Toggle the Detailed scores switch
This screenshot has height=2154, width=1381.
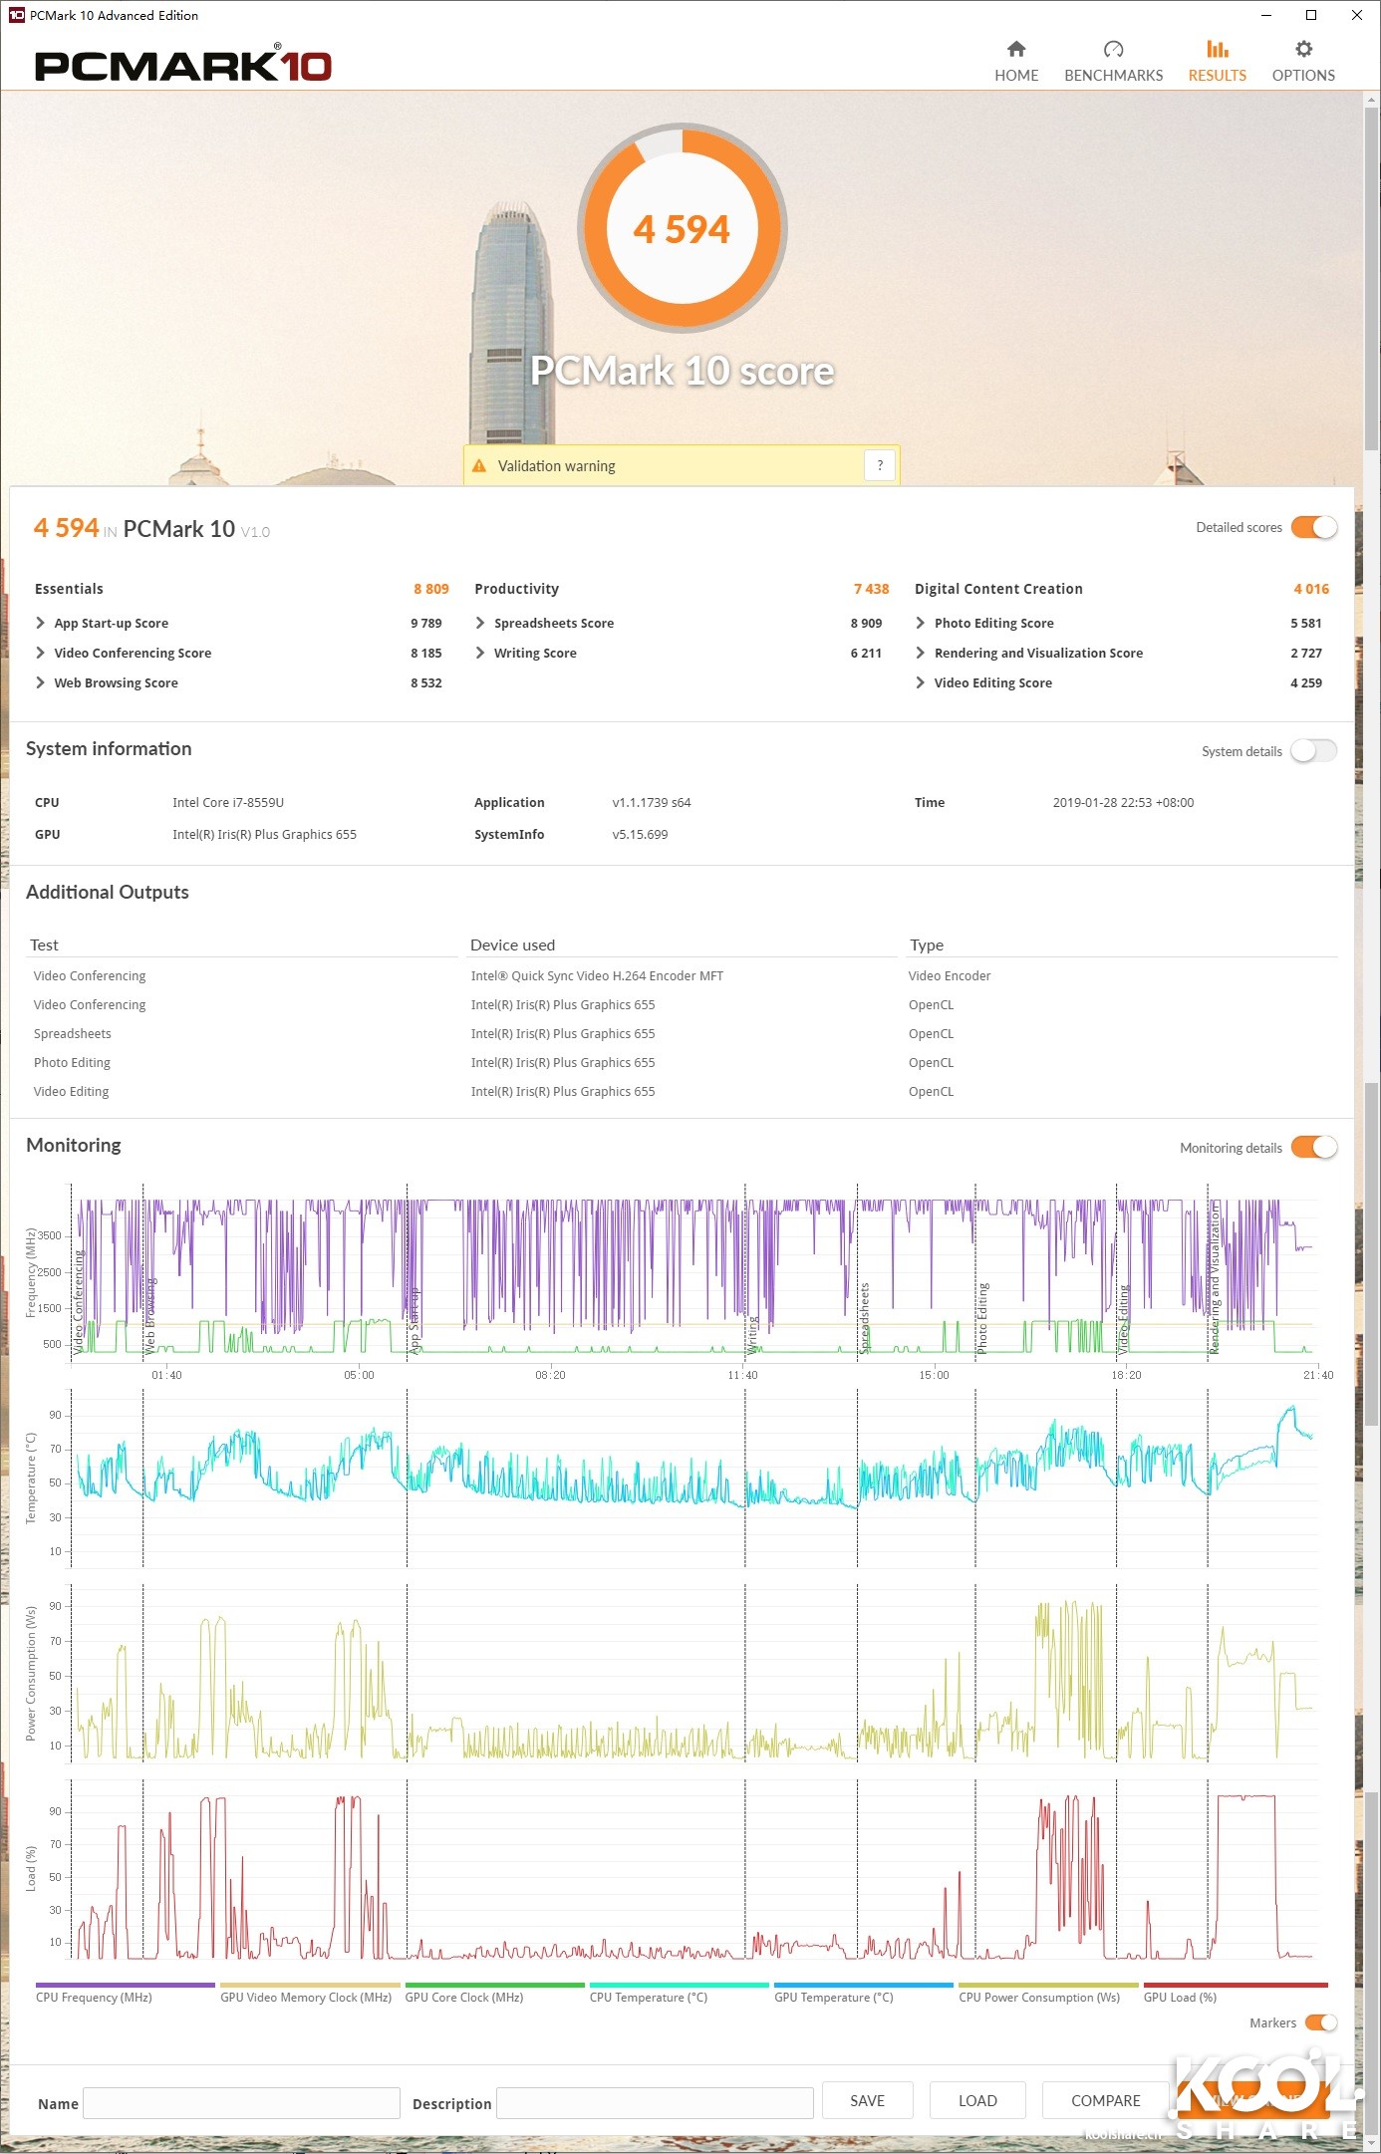[1314, 527]
